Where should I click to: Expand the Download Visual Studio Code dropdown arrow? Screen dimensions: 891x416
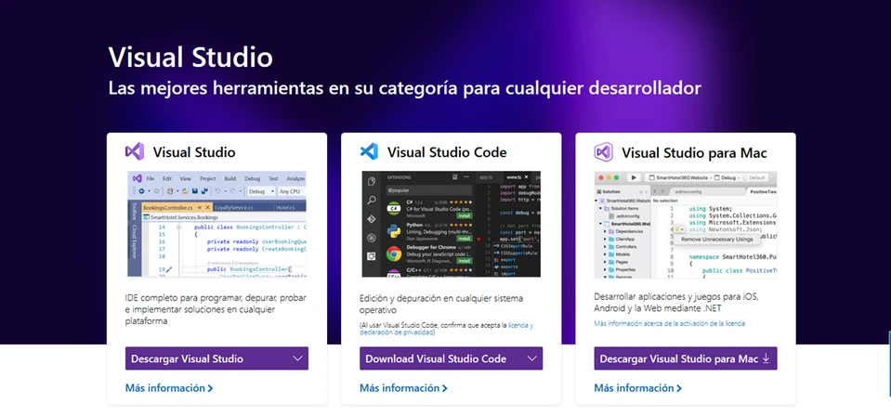531,358
